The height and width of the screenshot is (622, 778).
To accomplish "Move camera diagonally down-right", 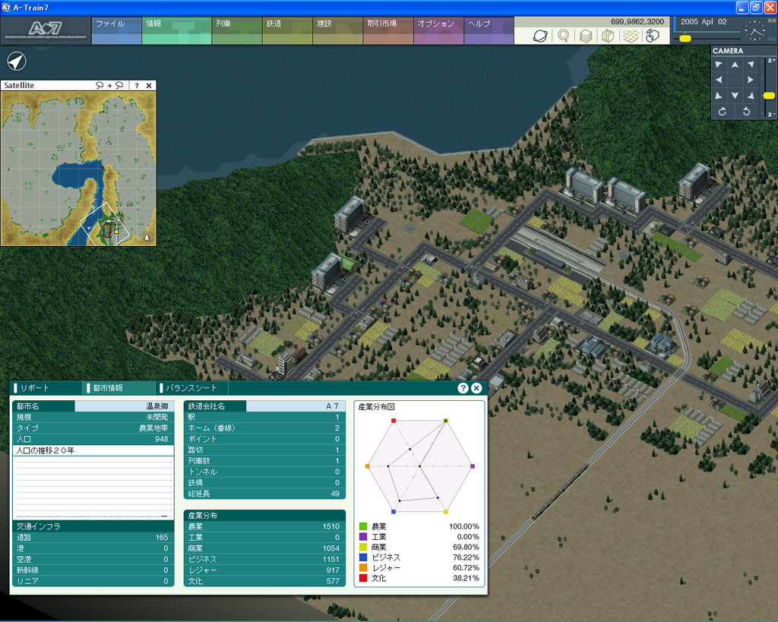I will 750,95.
